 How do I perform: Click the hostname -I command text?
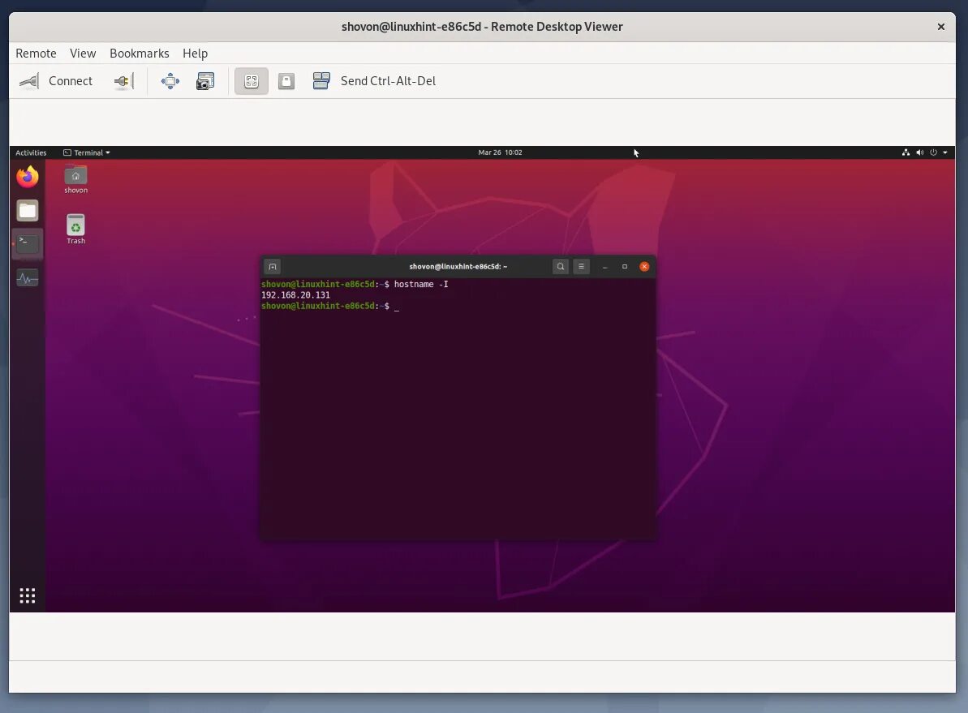pos(421,284)
